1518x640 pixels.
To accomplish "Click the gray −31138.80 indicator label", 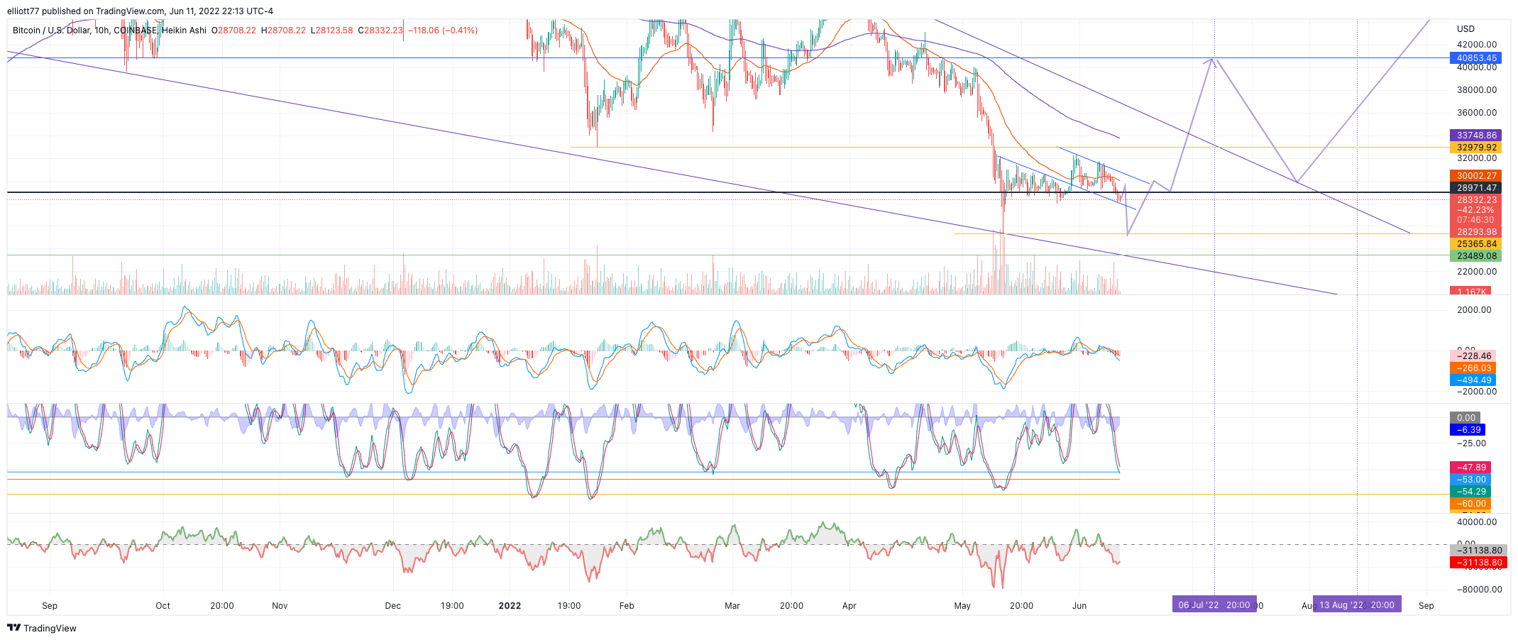I will point(1478,551).
